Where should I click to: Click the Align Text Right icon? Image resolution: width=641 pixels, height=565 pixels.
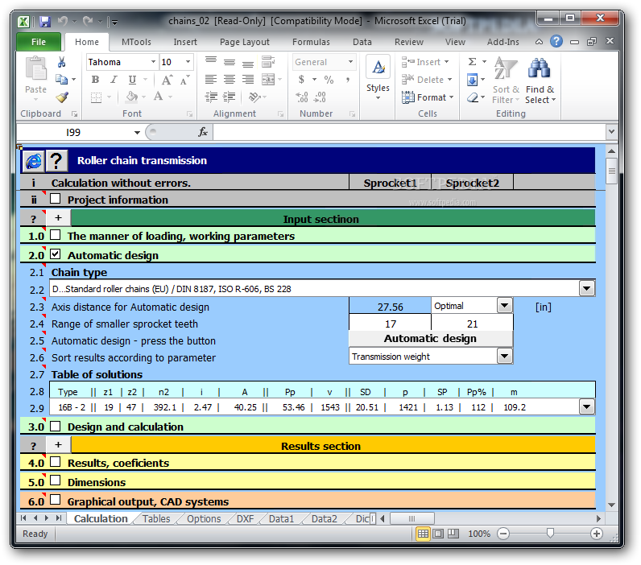pos(248,79)
